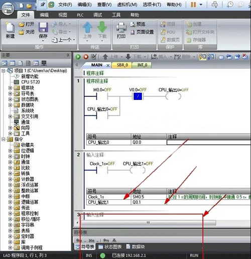Switch to the PLC ribbon tab
The width and height of the screenshot is (251, 259).
point(80,15)
